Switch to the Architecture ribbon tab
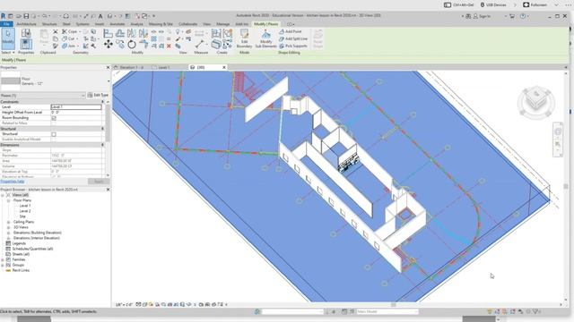Screen dimensions: 574x322 click(x=26, y=24)
